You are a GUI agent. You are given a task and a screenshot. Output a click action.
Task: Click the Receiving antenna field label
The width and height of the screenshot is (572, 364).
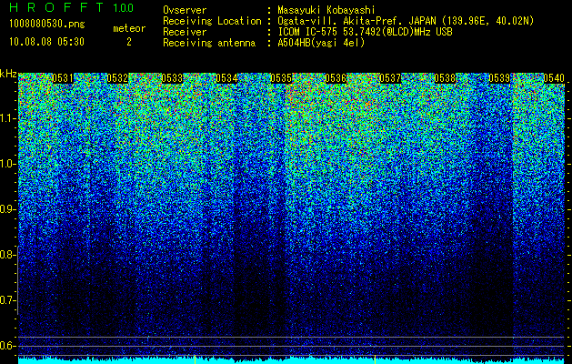point(209,43)
